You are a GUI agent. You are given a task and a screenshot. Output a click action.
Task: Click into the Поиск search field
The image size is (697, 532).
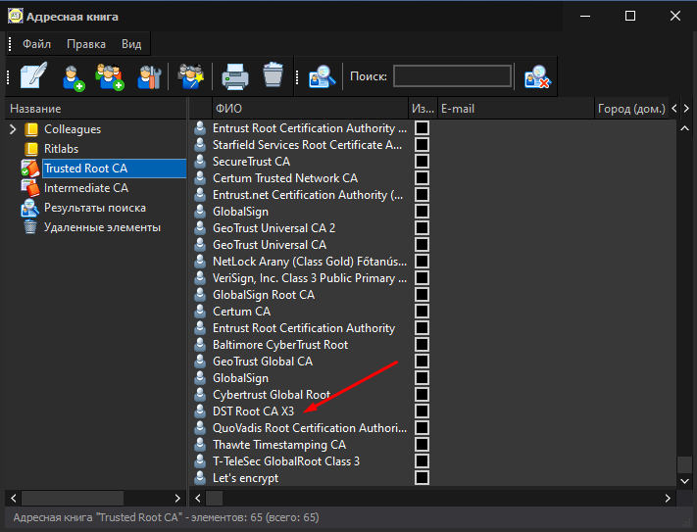click(x=453, y=76)
